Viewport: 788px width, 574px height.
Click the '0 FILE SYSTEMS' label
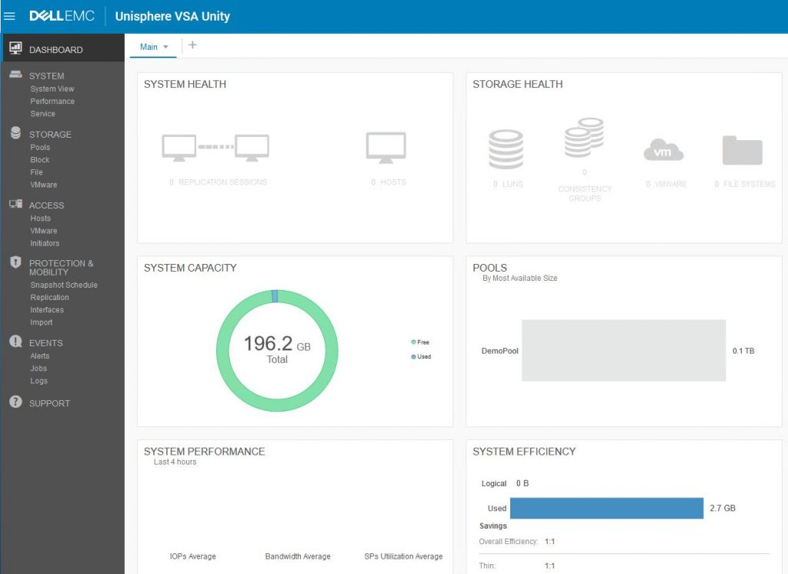[x=745, y=184]
